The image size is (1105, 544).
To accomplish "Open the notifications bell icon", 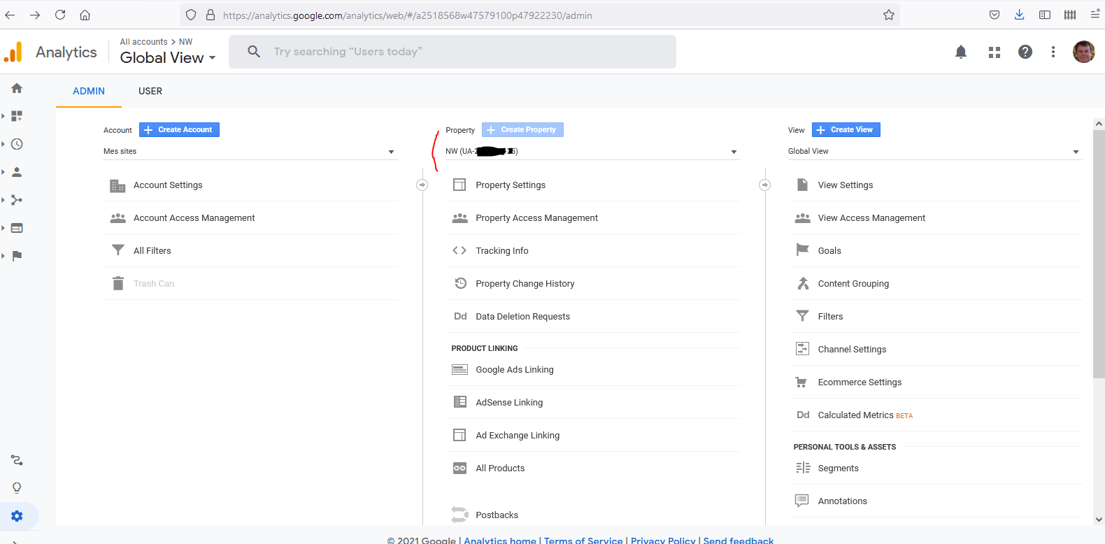I will tap(961, 52).
